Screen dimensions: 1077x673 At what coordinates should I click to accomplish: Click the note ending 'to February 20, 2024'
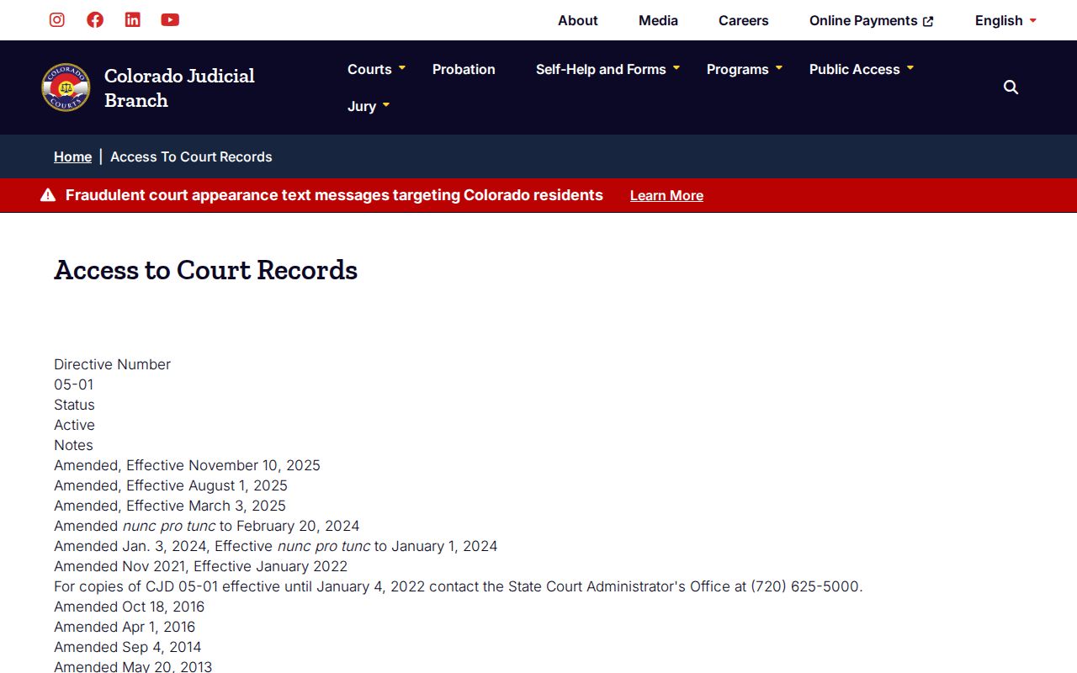click(x=207, y=526)
